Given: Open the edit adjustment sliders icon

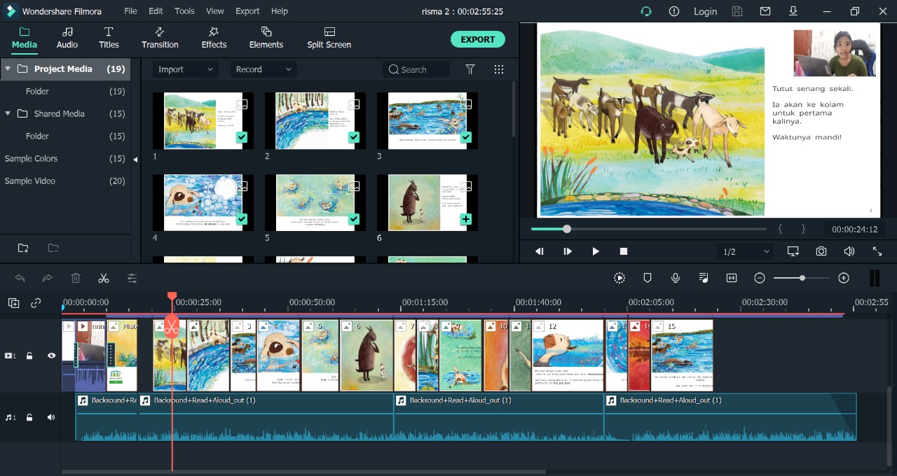Looking at the screenshot, I should pyautogui.click(x=132, y=278).
